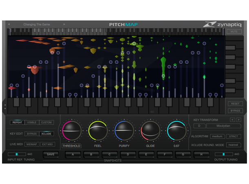The width and height of the screenshot is (249, 184).
Task: Toggle the BYPASS button beside the keyboard
Action: pos(235,111)
